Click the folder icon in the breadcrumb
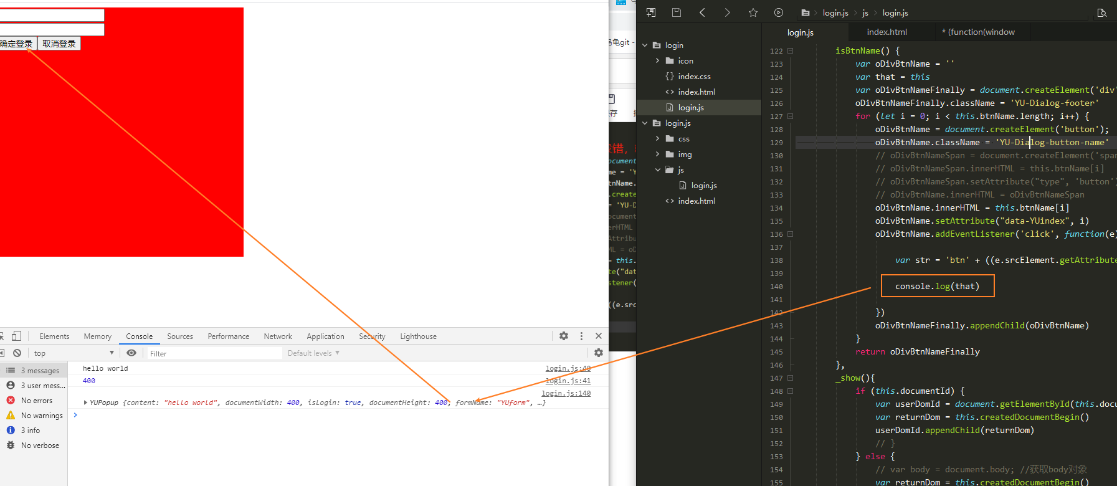The image size is (1117, 486). 806,12
